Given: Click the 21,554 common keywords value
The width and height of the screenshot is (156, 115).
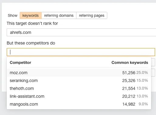Looking at the screenshot, I should coord(129,88).
